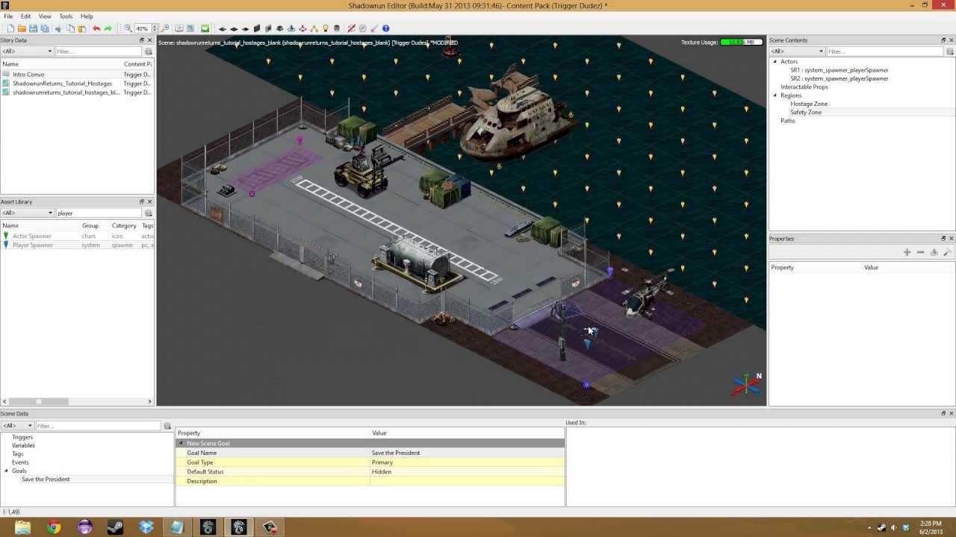Select Interactable Props in Scene Contents

(x=804, y=87)
